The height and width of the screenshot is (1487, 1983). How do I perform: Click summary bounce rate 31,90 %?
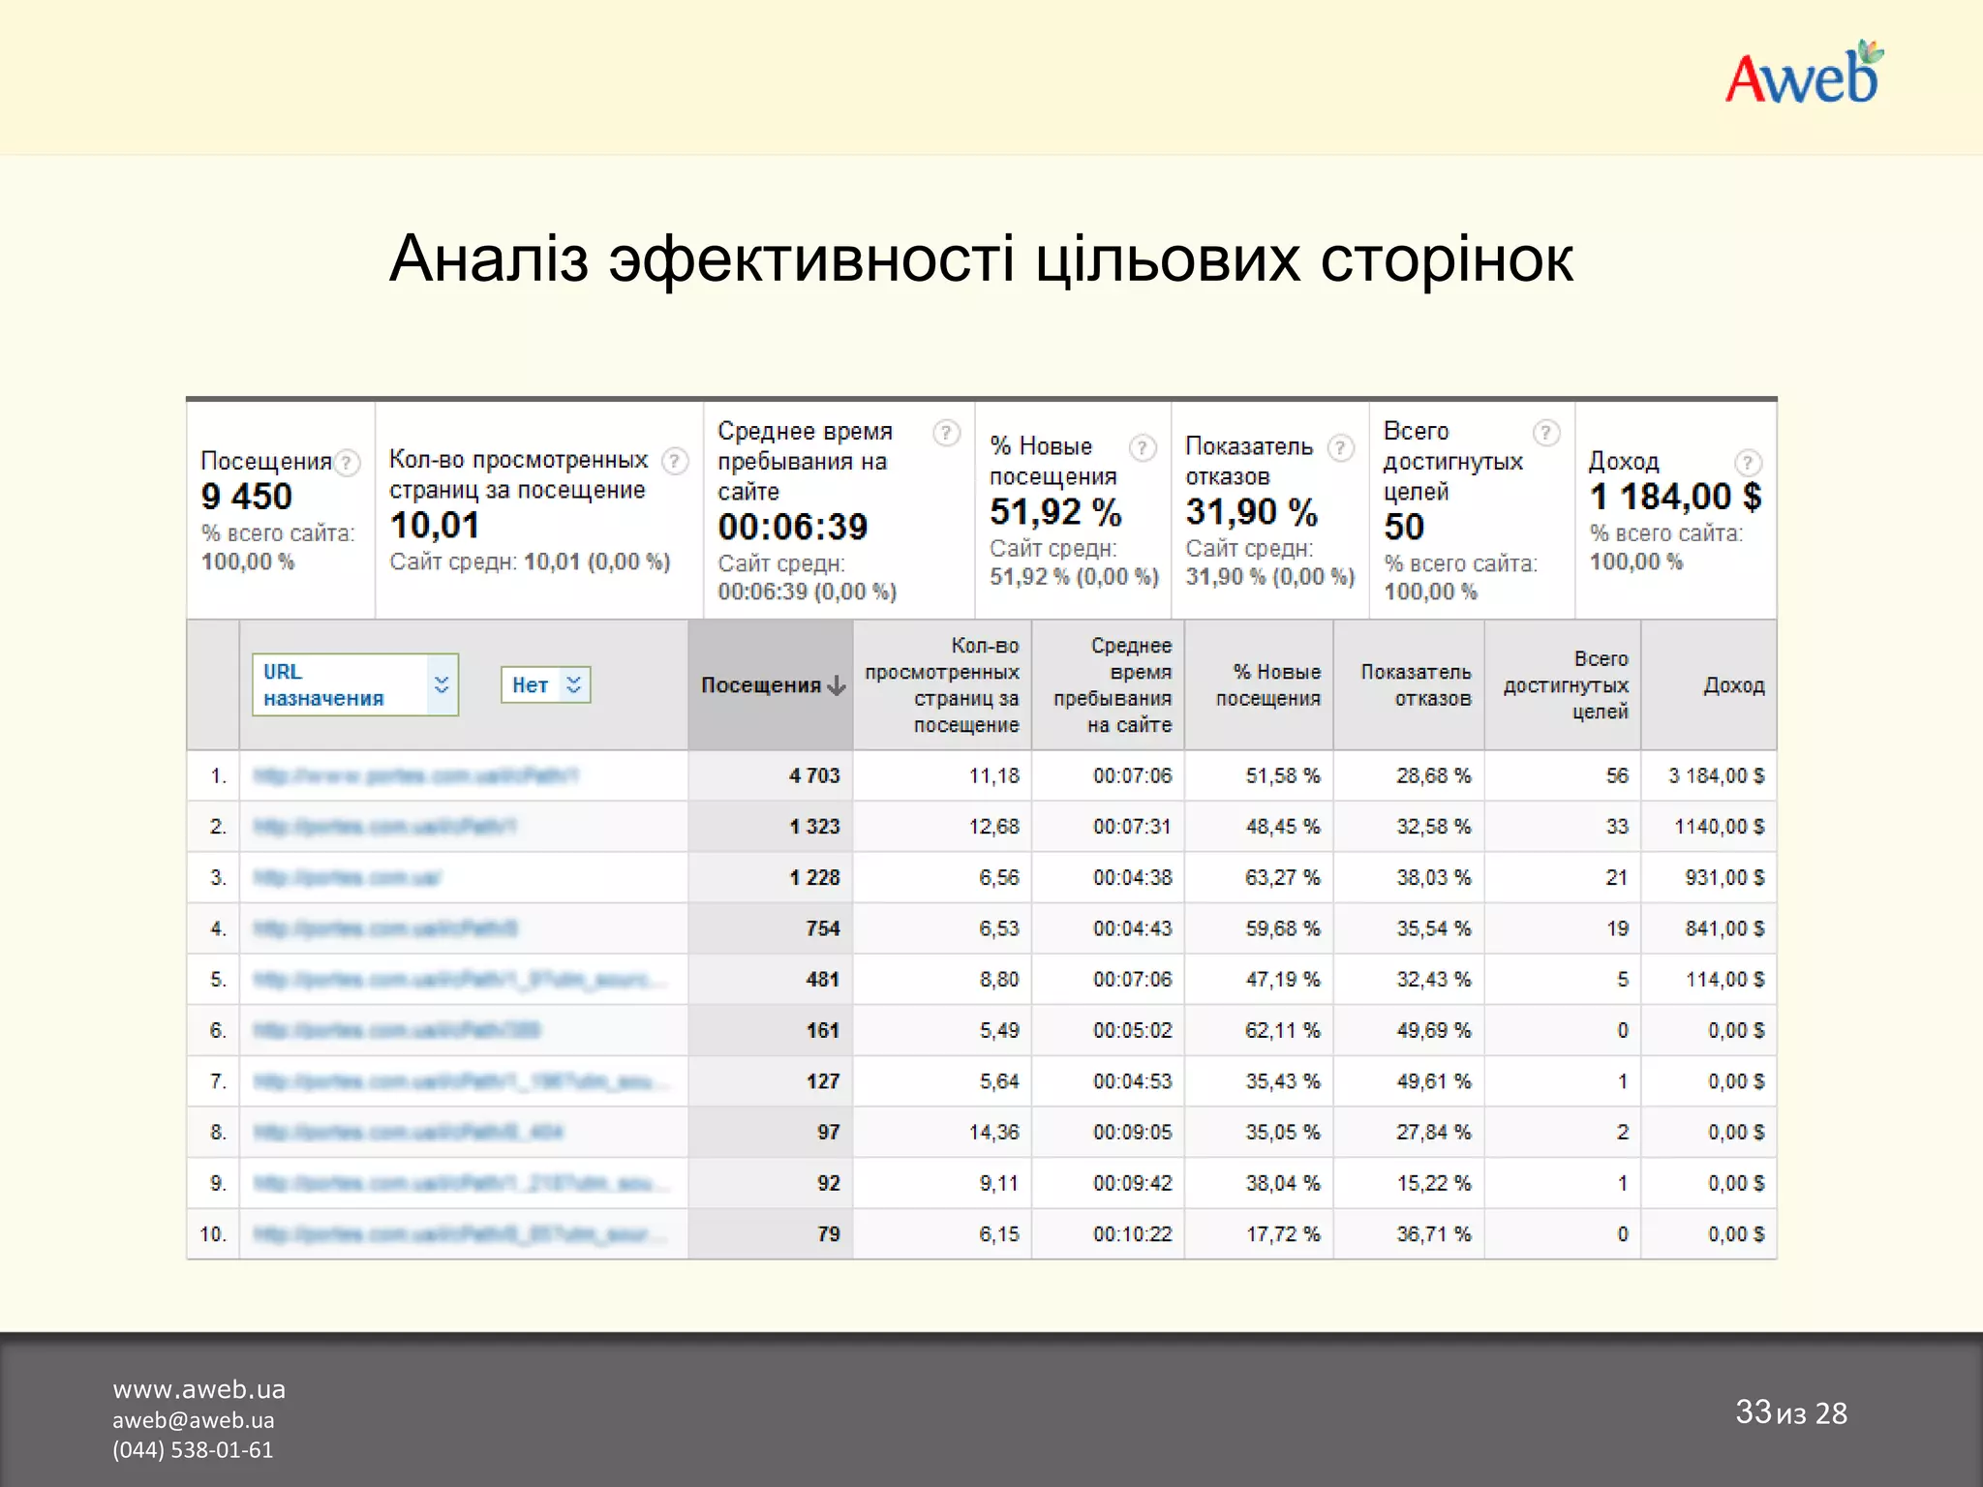[1251, 512]
